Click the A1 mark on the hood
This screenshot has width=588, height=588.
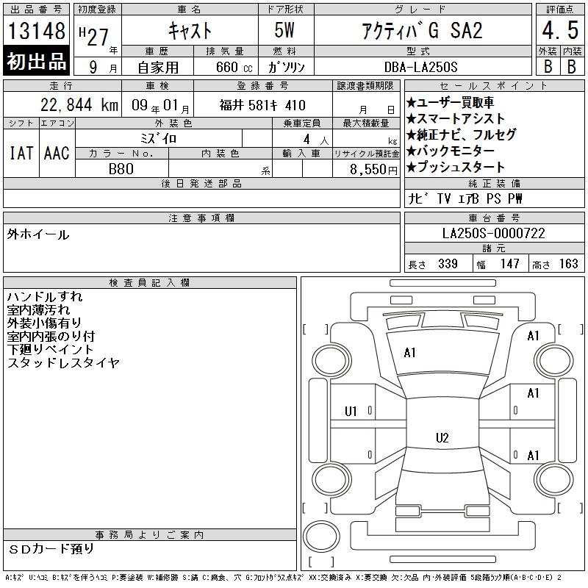[x=410, y=353]
